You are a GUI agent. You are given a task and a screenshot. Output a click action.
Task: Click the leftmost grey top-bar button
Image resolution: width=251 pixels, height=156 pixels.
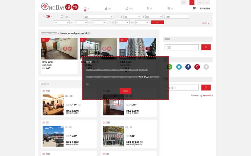click(184, 2)
